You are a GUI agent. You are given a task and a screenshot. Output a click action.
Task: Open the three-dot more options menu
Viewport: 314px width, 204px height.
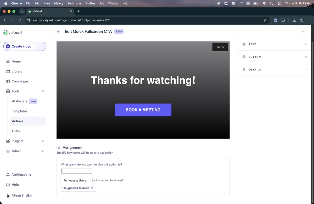[x=302, y=31]
